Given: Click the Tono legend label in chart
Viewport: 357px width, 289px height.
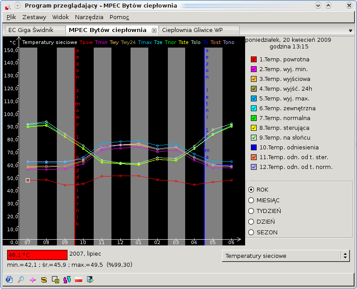Looking at the screenshot, I should pos(228,42).
